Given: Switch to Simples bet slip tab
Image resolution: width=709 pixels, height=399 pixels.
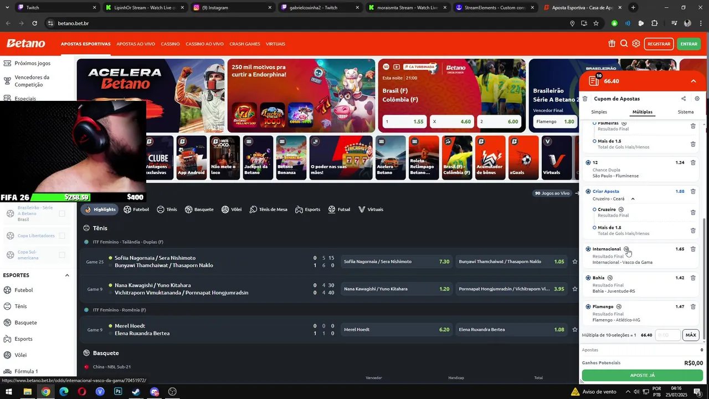Looking at the screenshot, I should (599, 112).
